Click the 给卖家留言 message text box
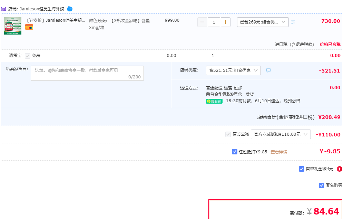Viewport: 344px width, 219px height. 87,73
